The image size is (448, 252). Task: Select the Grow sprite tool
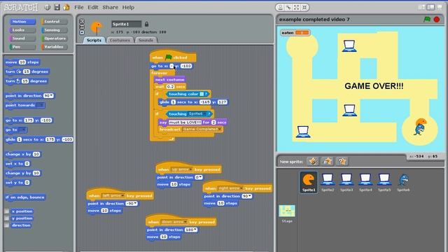point(297,8)
